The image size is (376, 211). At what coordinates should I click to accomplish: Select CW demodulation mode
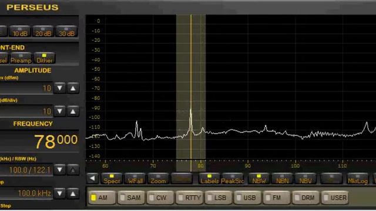point(160,198)
